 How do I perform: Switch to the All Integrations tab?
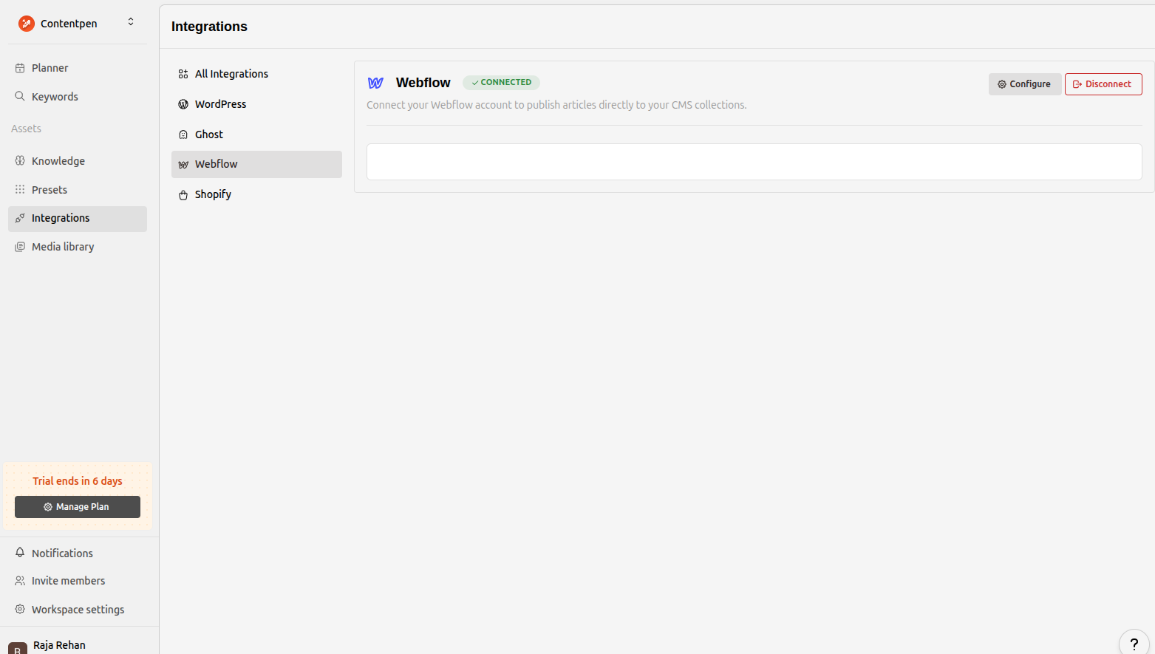tap(231, 74)
